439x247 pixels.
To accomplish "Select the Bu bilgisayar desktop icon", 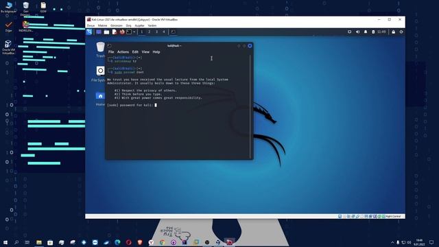I will [8, 8].
